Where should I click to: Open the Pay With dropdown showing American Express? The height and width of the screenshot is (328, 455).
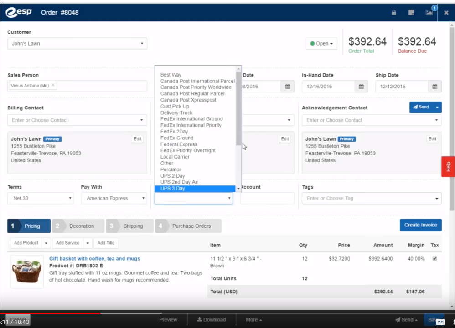114,198
